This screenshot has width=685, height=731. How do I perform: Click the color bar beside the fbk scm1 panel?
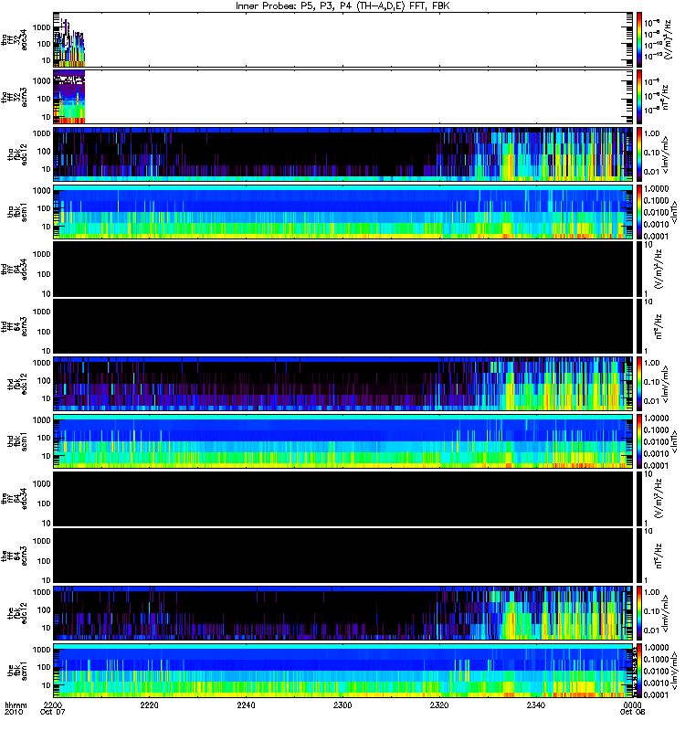coord(639,671)
